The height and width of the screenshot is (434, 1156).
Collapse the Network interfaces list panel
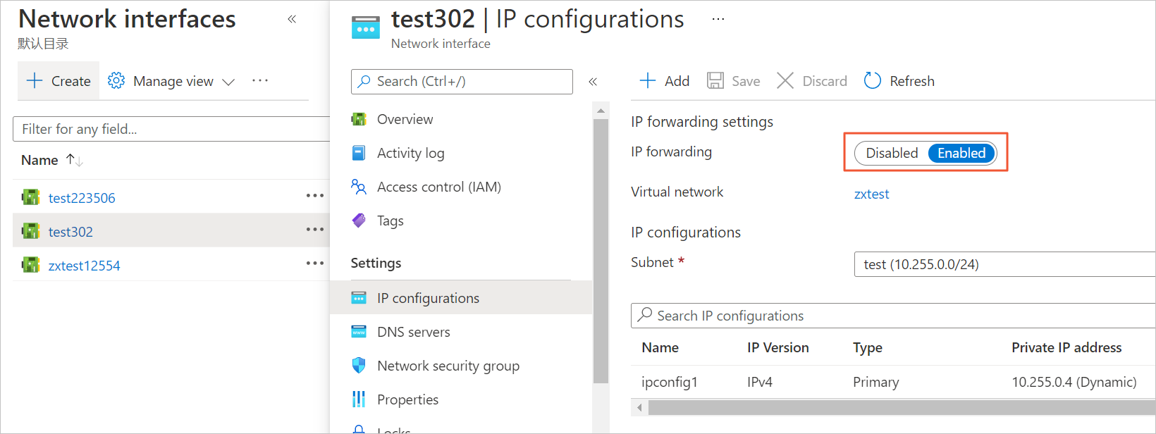[292, 19]
